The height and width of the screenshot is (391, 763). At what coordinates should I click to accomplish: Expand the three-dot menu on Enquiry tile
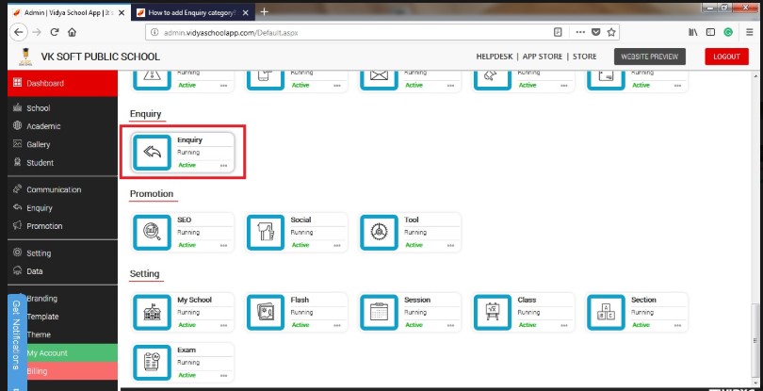coord(223,166)
